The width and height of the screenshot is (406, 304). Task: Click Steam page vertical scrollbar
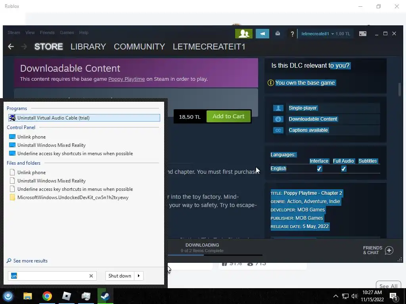click(x=400, y=89)
